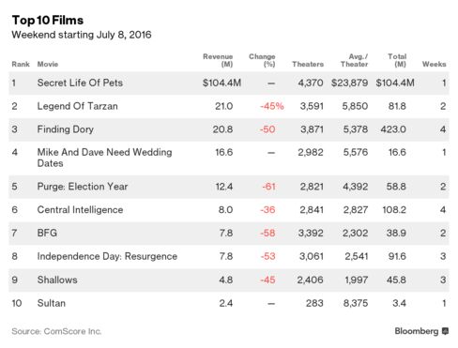The width and height of the screenshot is (458, 348).
Task: Click the Source: ComScore Inc. text
Action: (x=56, y=331)
